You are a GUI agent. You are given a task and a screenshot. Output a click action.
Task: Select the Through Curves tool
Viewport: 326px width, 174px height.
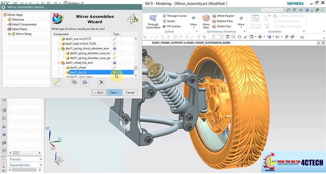174,16
